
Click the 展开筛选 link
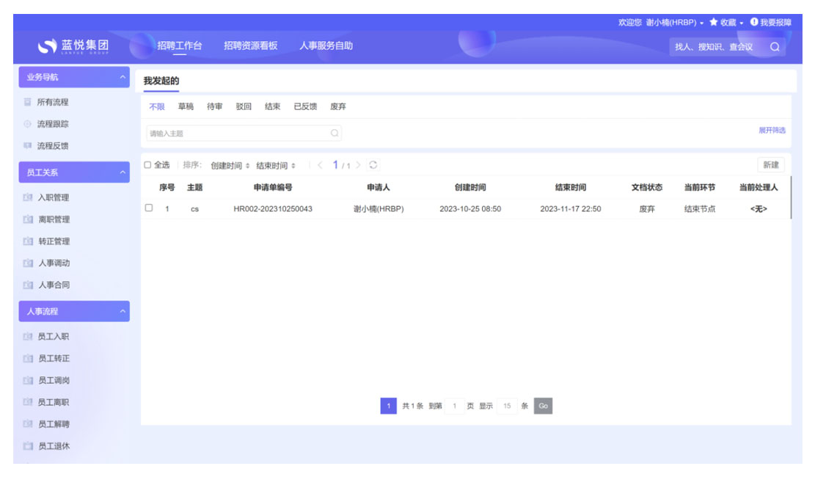[772, 130]
